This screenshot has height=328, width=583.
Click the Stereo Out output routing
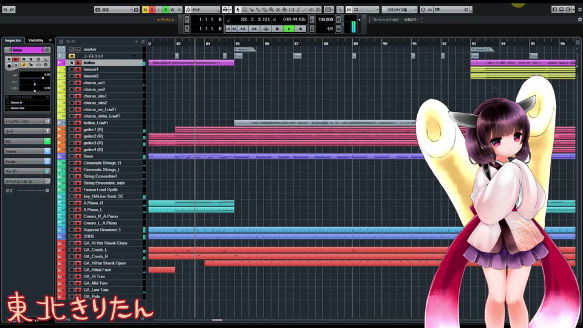(27, 108)
